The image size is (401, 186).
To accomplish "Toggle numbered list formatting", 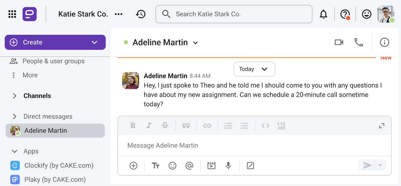I will pyautogui.click(x=228, y=126).
